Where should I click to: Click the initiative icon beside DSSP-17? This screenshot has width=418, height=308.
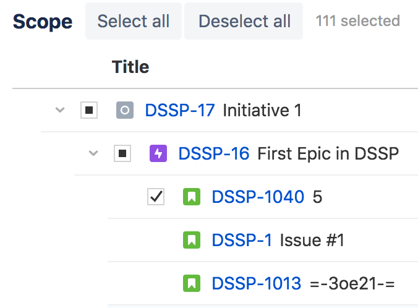(125, 111)
